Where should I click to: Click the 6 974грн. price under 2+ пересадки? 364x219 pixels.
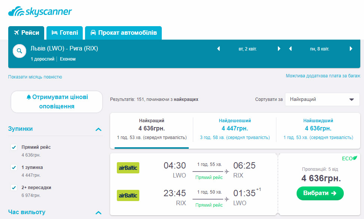click(31, 195)
